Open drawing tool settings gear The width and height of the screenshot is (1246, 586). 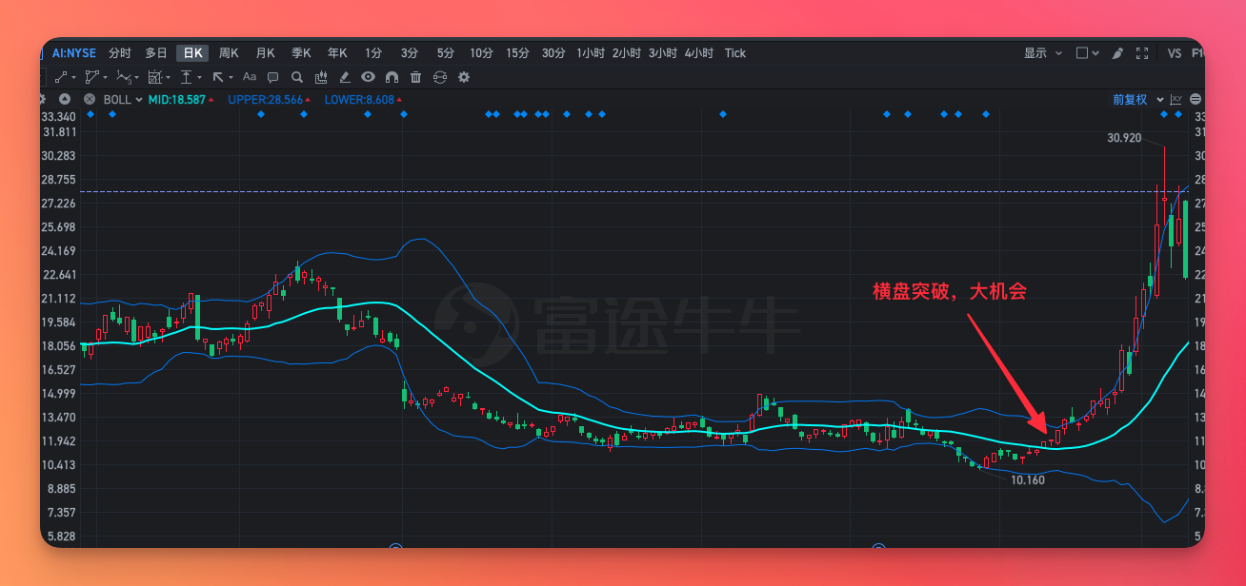pos(464,77)
